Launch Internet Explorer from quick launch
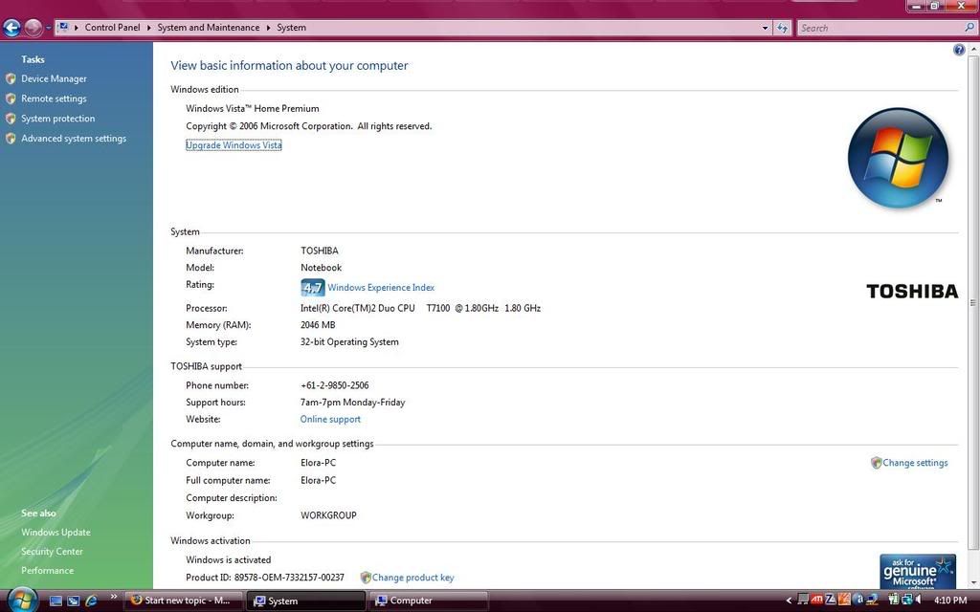 [91, 601]
